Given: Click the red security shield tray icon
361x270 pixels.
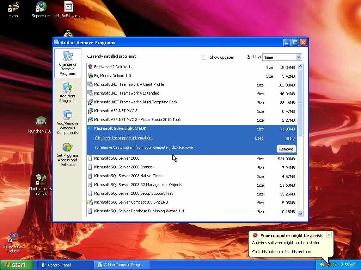Looking at the screenshot, I should [328, 265].
